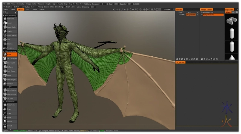
Task: Select the Strokes tool
Action: [9, 44]
